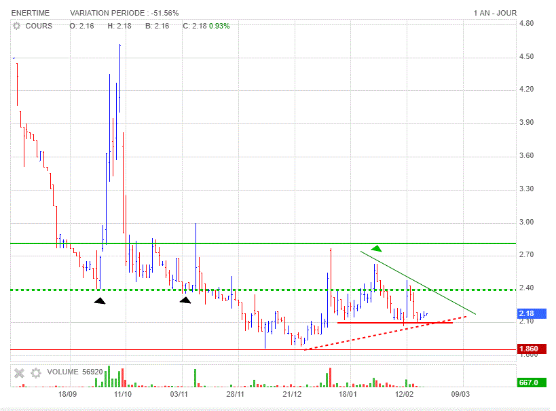Click the first black arrow marker near 11/10

(100, 300)
